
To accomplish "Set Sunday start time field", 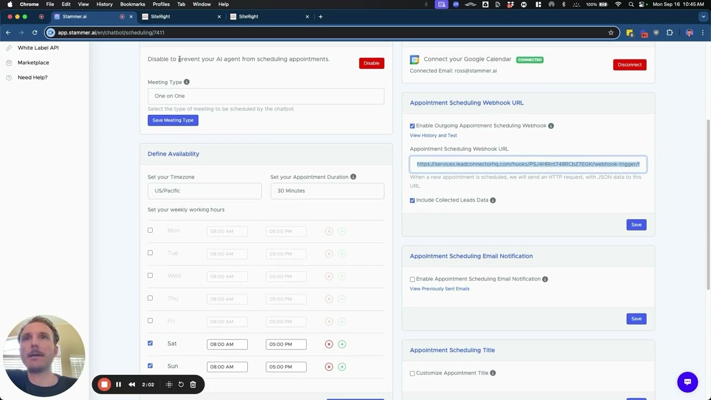I will point(227,367).
